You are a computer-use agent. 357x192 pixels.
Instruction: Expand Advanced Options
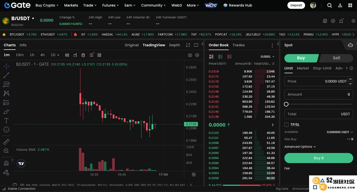(x=300, y=147)
